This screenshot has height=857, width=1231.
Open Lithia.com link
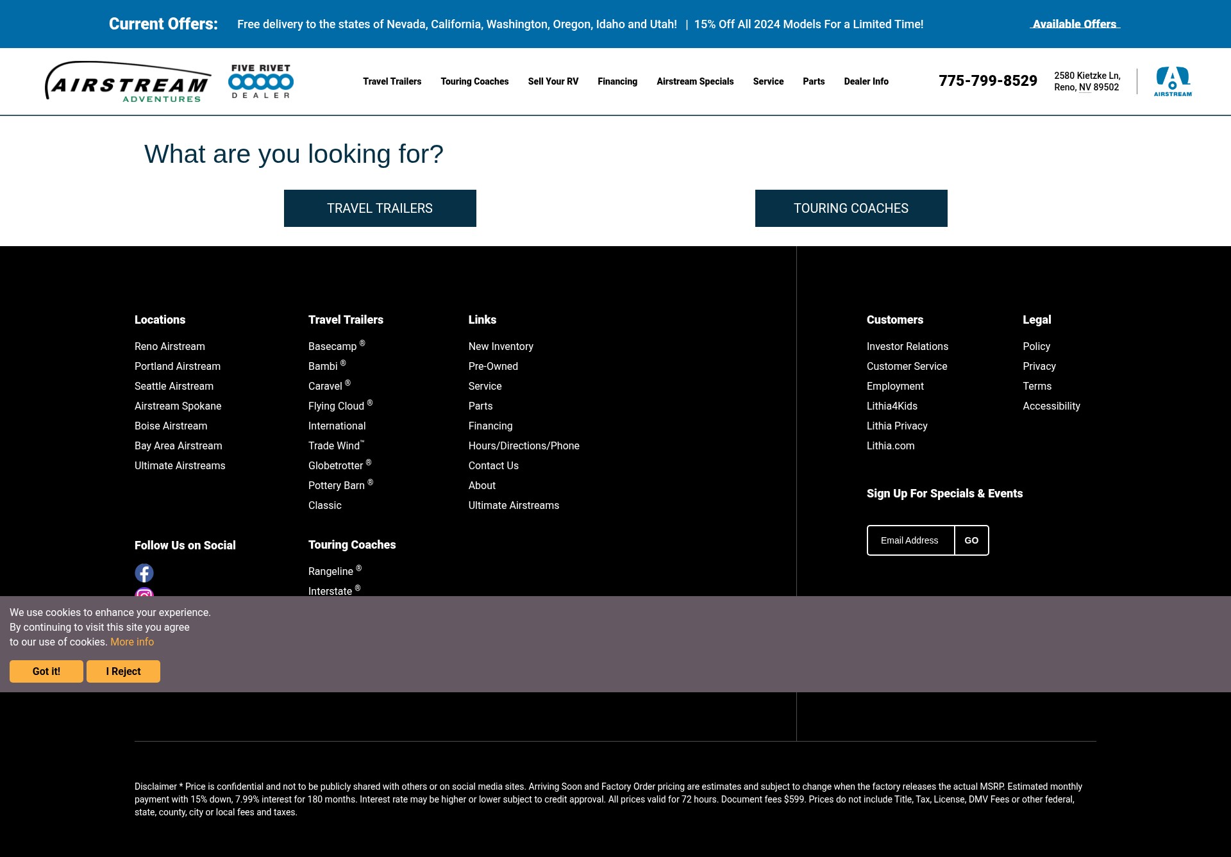click(891, 445)
